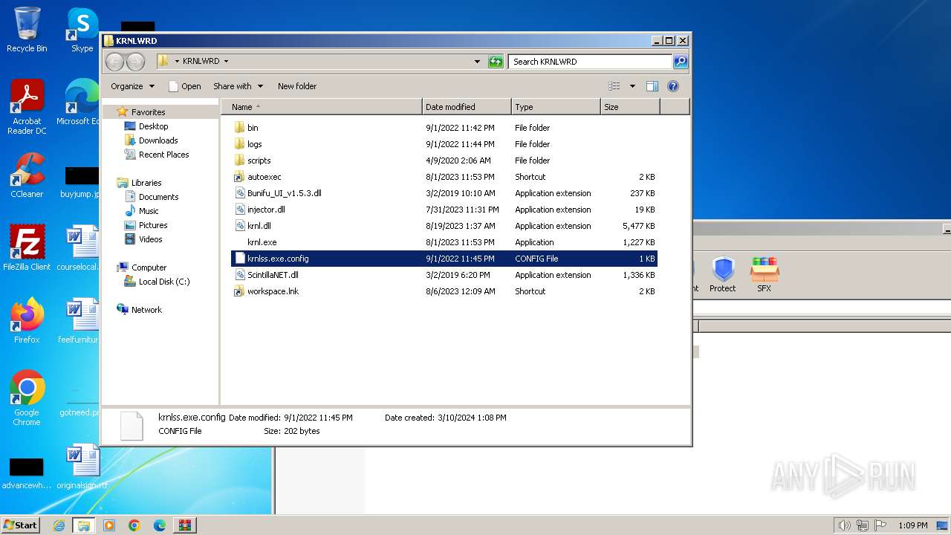
Task: Click the Action Center flag in the system tray
Action: click(880, 525)
